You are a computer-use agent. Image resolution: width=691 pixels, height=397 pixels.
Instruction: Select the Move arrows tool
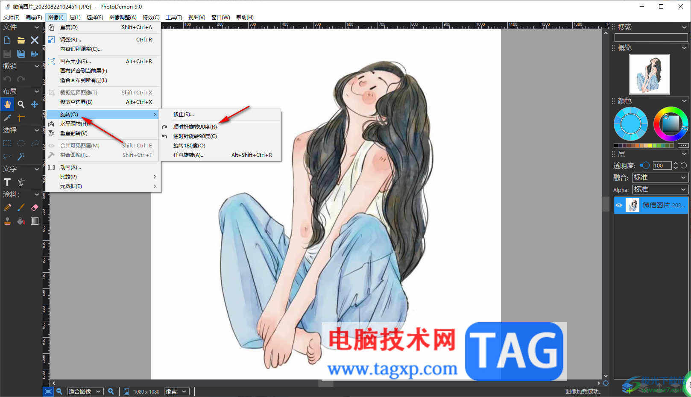pos(35,104)
